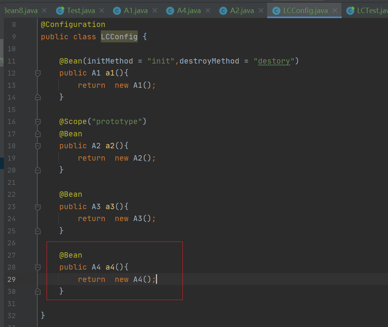Click the fold end marker on line 25
The width and height of the screenshot is (388, 327).
coord(38,231)
